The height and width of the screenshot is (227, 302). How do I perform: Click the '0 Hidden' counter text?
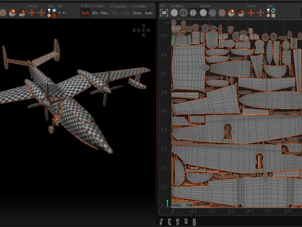[140, 6]
